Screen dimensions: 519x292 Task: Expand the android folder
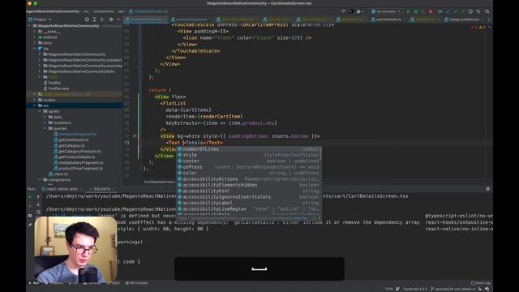(35, 37)
